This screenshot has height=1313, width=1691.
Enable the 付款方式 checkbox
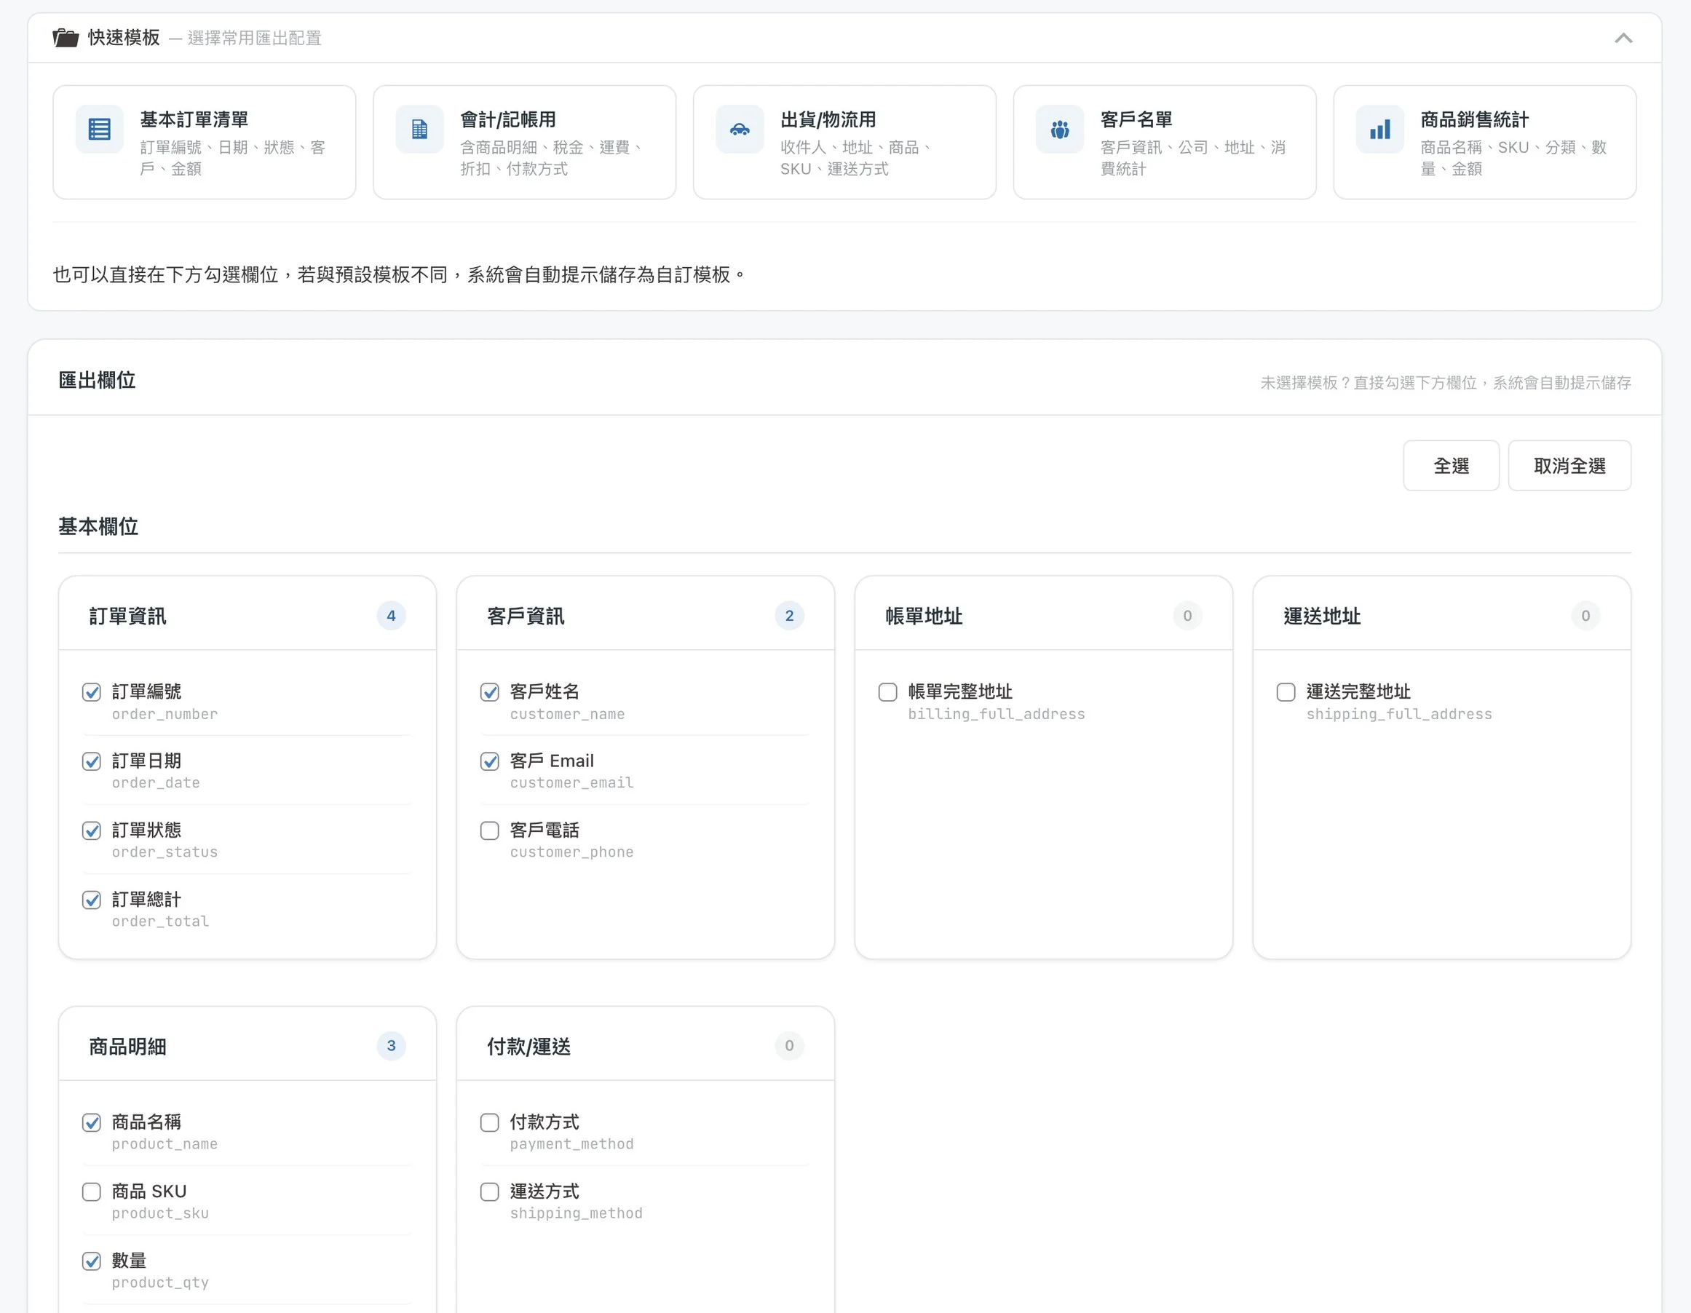[489, 1122]
